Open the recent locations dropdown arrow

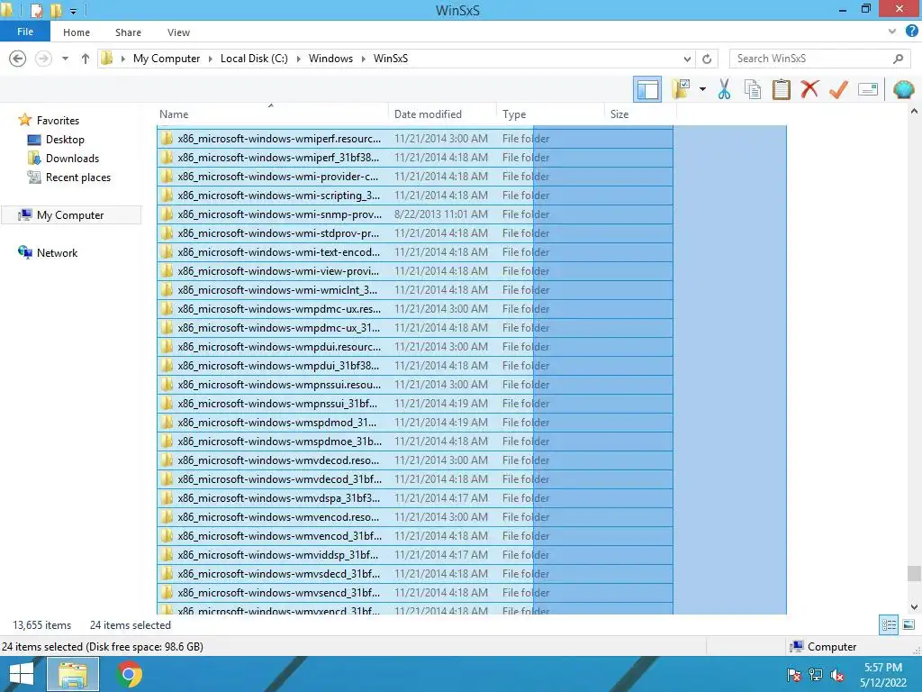65,59
